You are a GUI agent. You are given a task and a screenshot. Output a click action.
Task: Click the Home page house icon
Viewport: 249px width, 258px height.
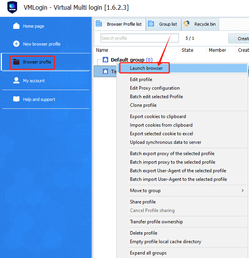click(x=16, y=26)
